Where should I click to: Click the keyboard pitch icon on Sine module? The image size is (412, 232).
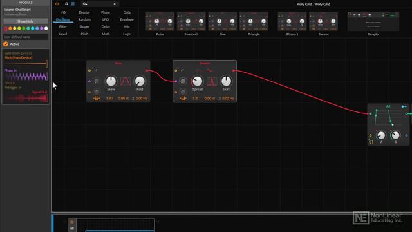pos(97,98)
